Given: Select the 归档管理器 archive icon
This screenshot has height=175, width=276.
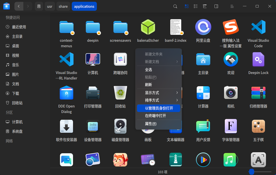Looking at the screenshot, I should [x=258, y=93].
